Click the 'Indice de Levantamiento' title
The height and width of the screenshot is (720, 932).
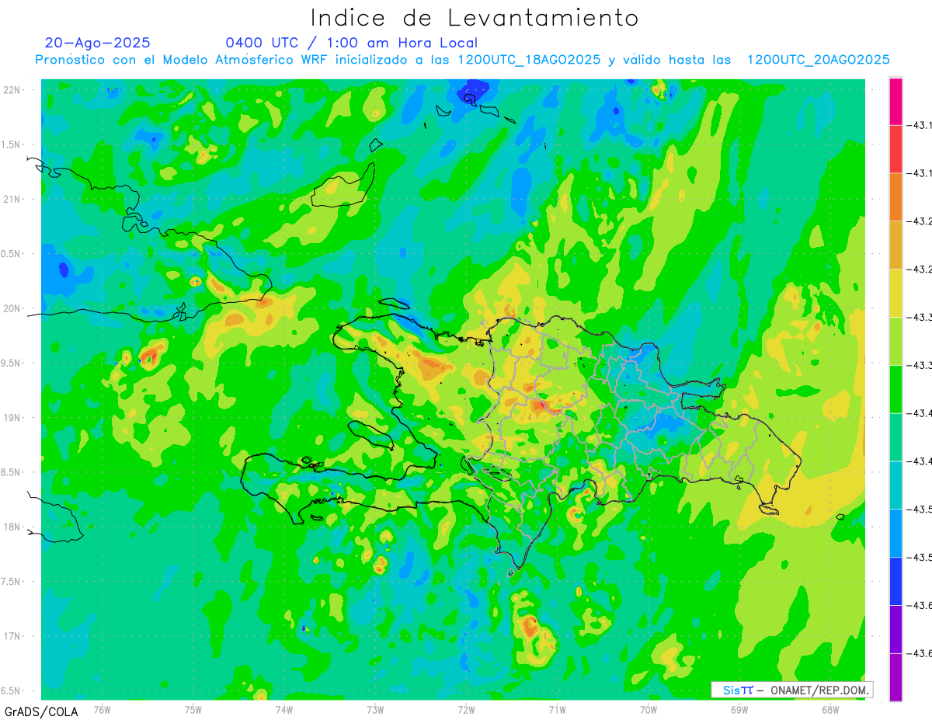(x=475, y=18)
